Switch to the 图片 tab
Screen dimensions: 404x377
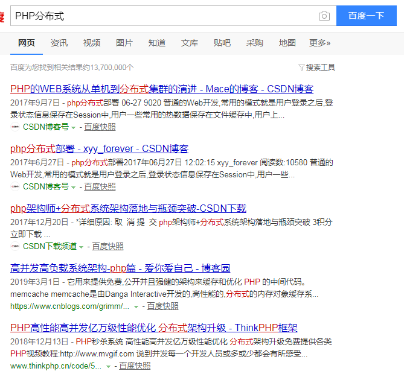[x=124, y=43]
